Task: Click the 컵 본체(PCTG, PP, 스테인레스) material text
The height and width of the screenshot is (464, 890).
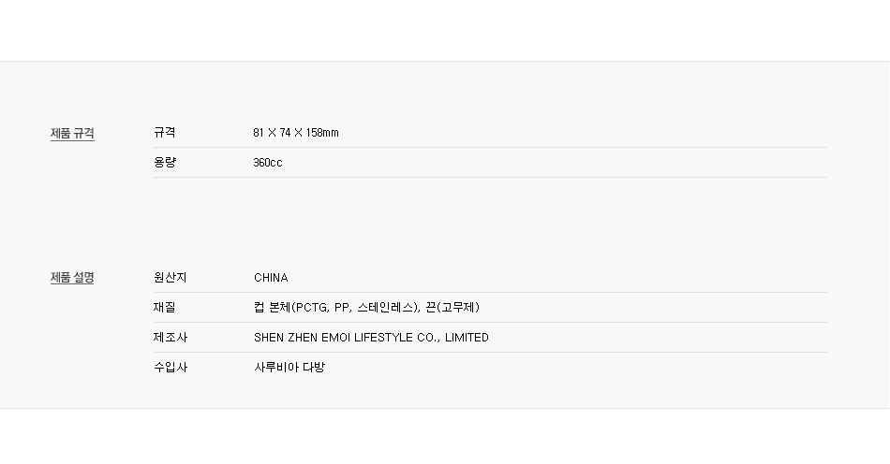Action: [x=336, y=308]
